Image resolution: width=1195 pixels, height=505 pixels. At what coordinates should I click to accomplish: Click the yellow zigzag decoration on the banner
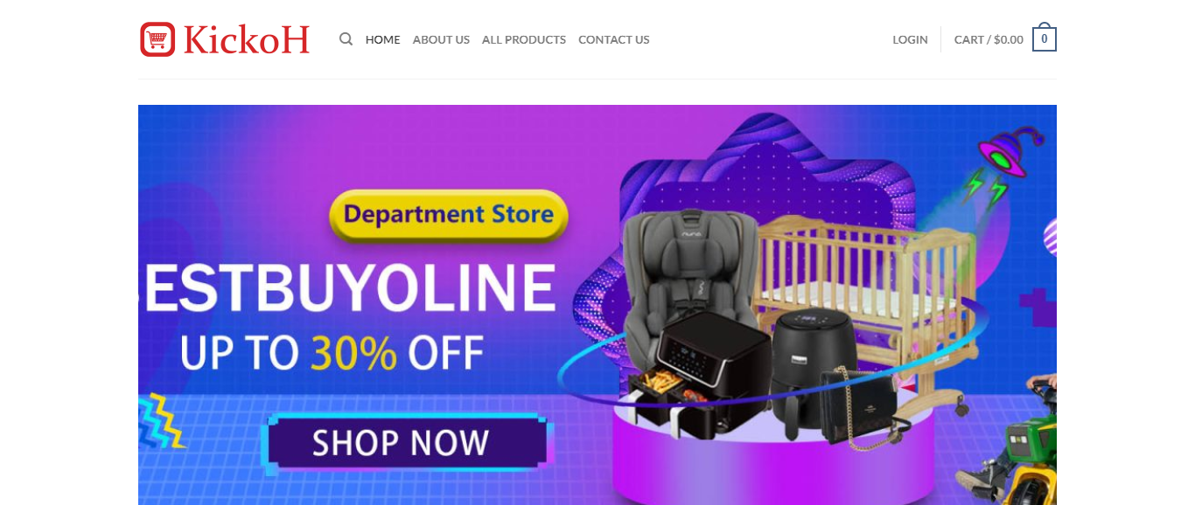pos(162,422)
